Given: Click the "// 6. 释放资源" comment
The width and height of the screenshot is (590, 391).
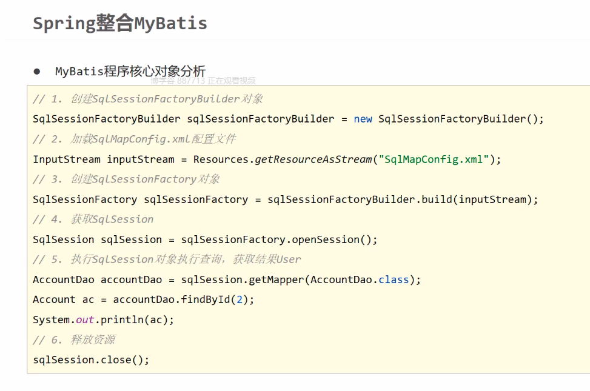Looking at the screenshot, I should click(x=74, y=339).
